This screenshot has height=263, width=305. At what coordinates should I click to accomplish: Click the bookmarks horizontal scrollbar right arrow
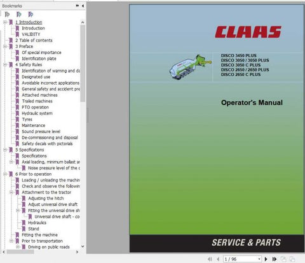coord(77,252)
